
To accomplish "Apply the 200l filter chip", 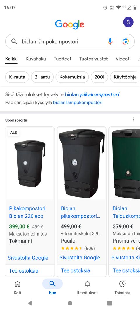I will click(99, 77).
